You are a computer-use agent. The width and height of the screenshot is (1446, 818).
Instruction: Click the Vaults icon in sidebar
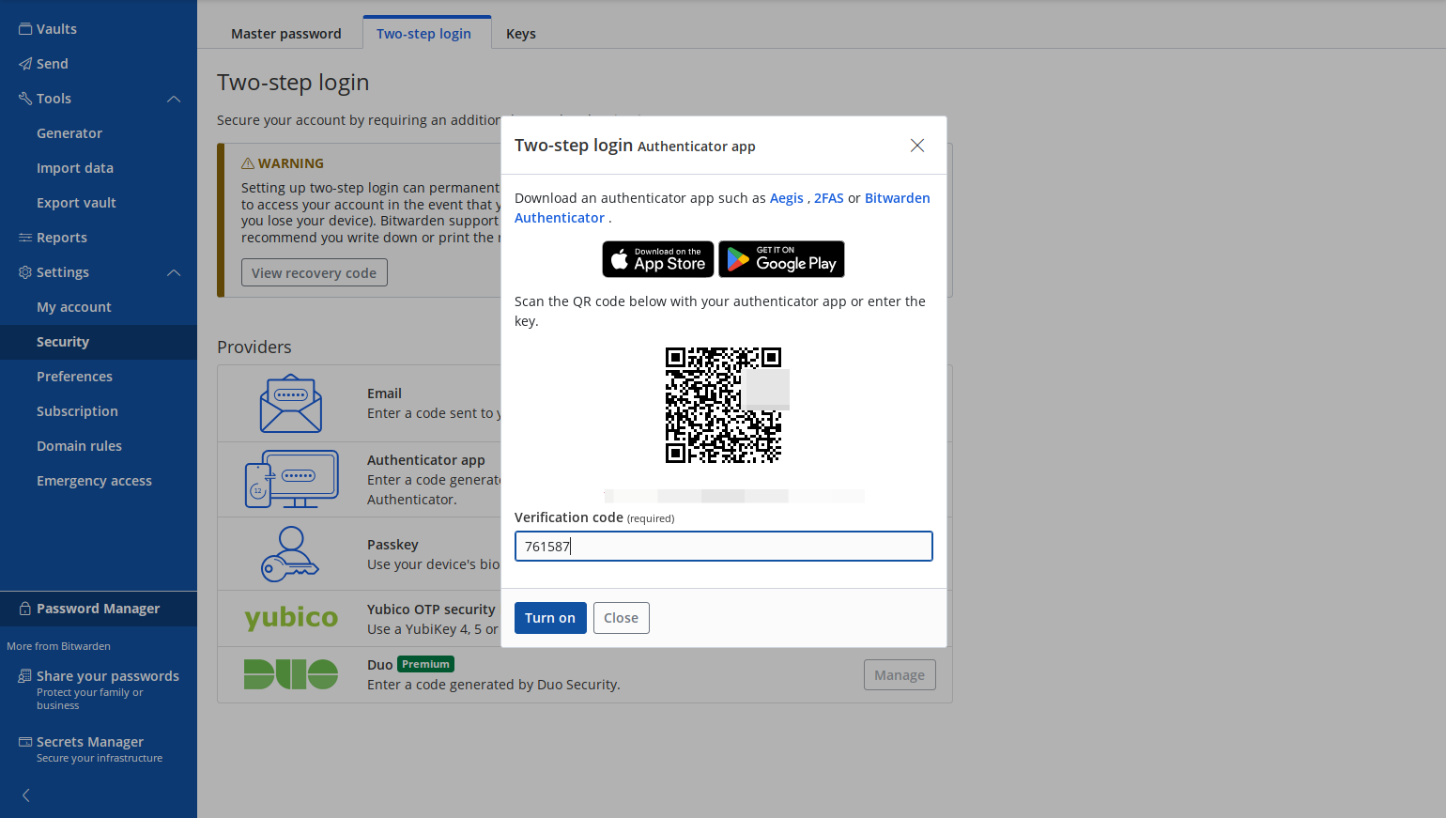tap(25, 29)
